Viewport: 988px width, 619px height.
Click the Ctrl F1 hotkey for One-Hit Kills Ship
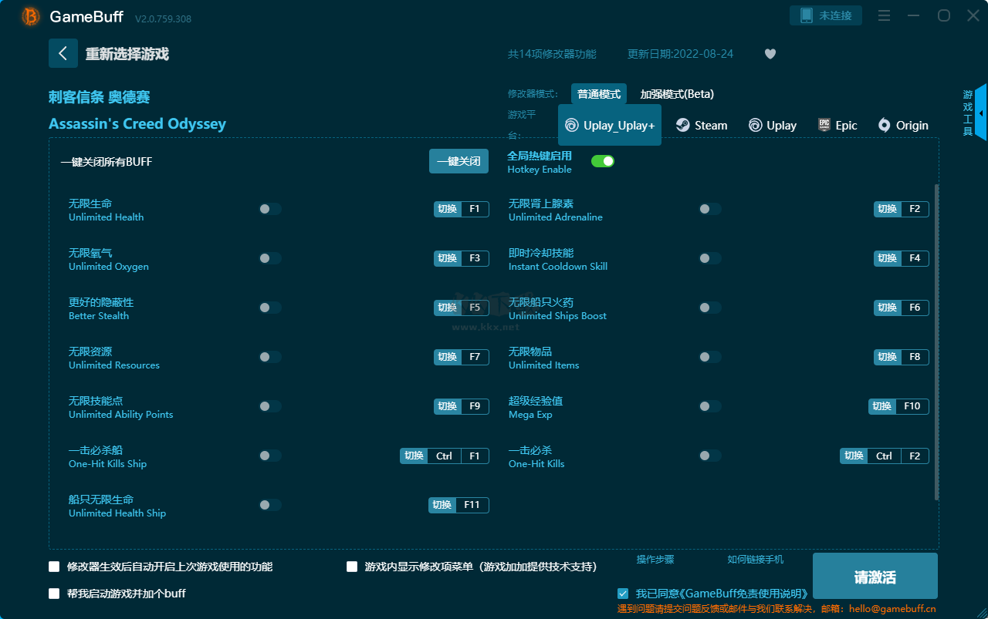445,456
